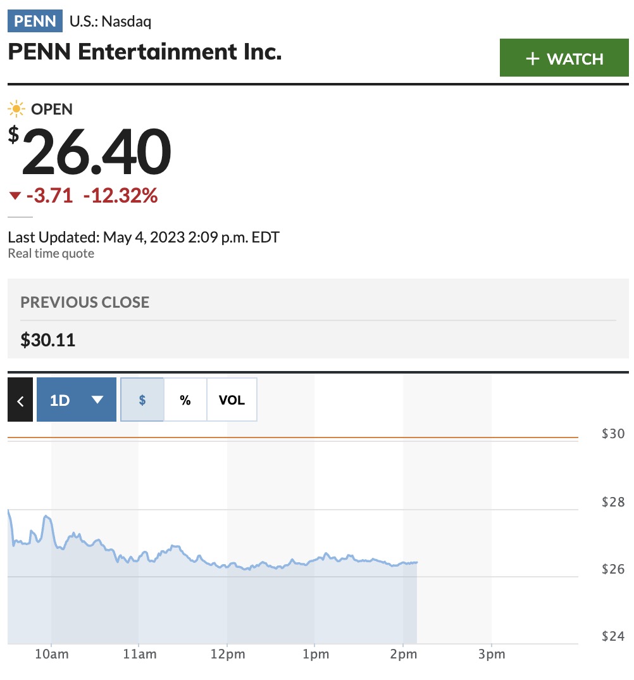634x680 pixels.
Task: Click the latest point of the price line
Action: click(x=416, y=562)
